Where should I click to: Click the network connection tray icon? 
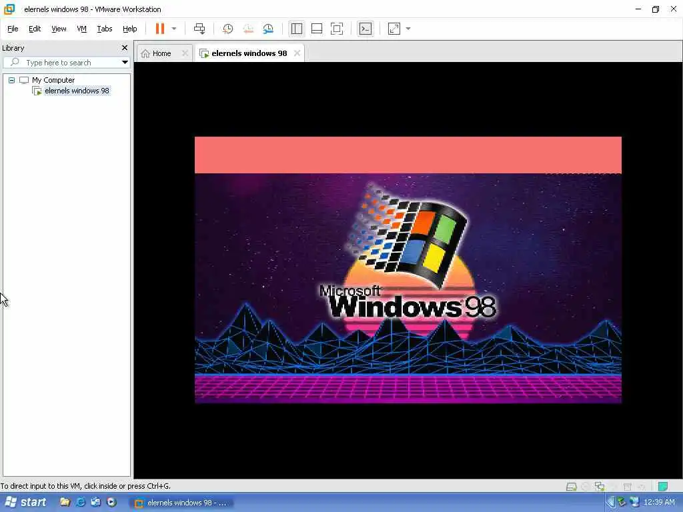coord(634,503)
